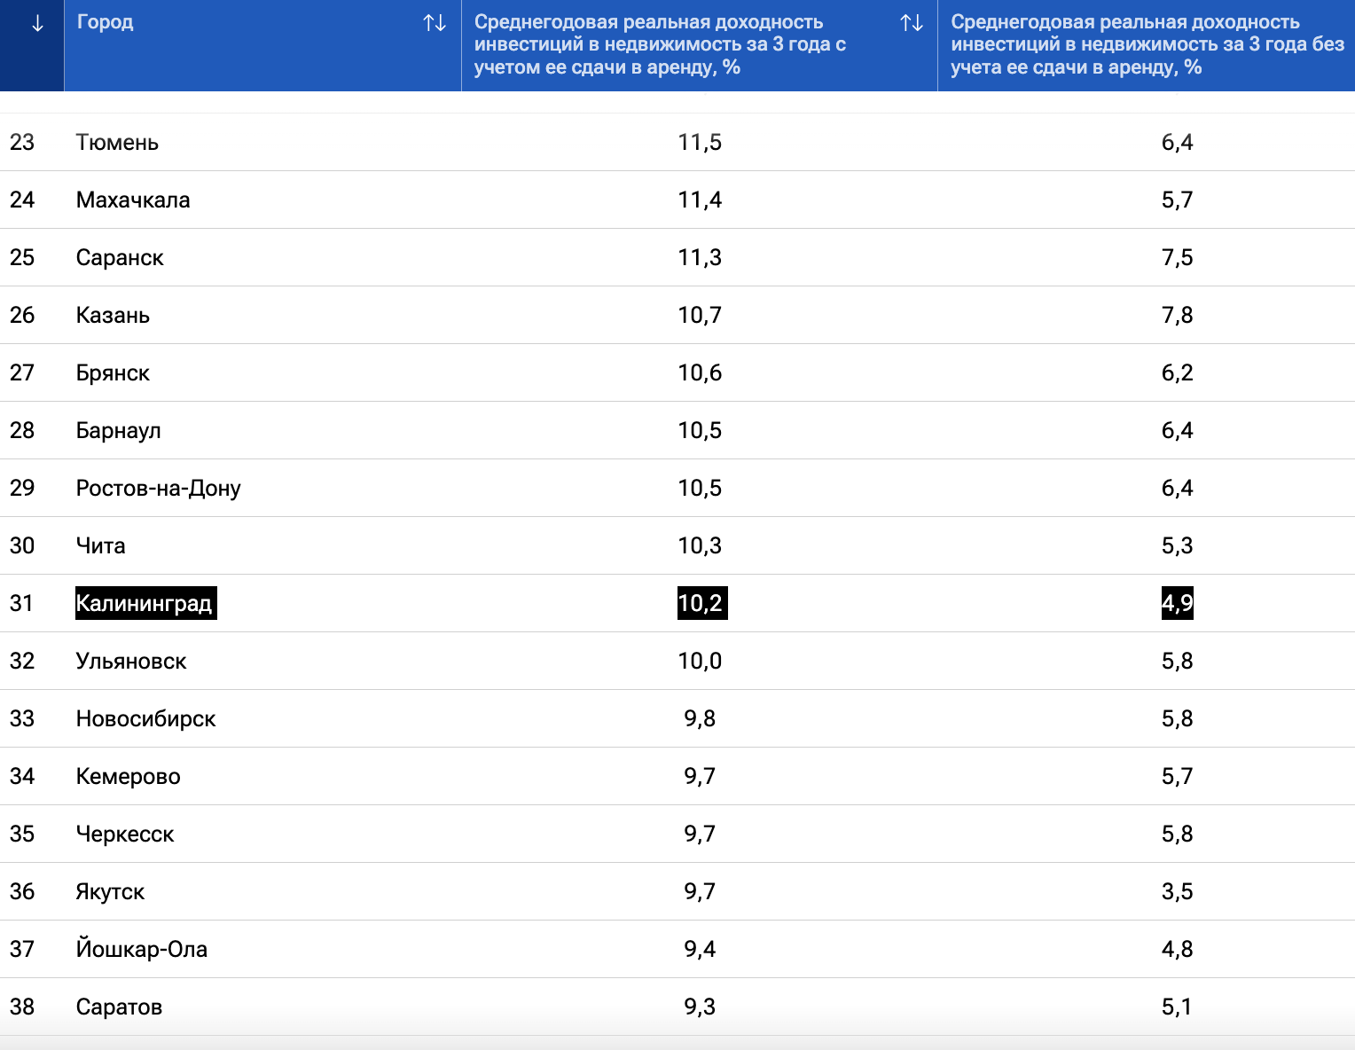Click value 5,8 in Новосибирск row
Viewport: 1355px width, 1050px height.
pos(1177,719)
